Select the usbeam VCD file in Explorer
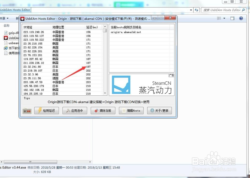 click(x=11, y=43)
